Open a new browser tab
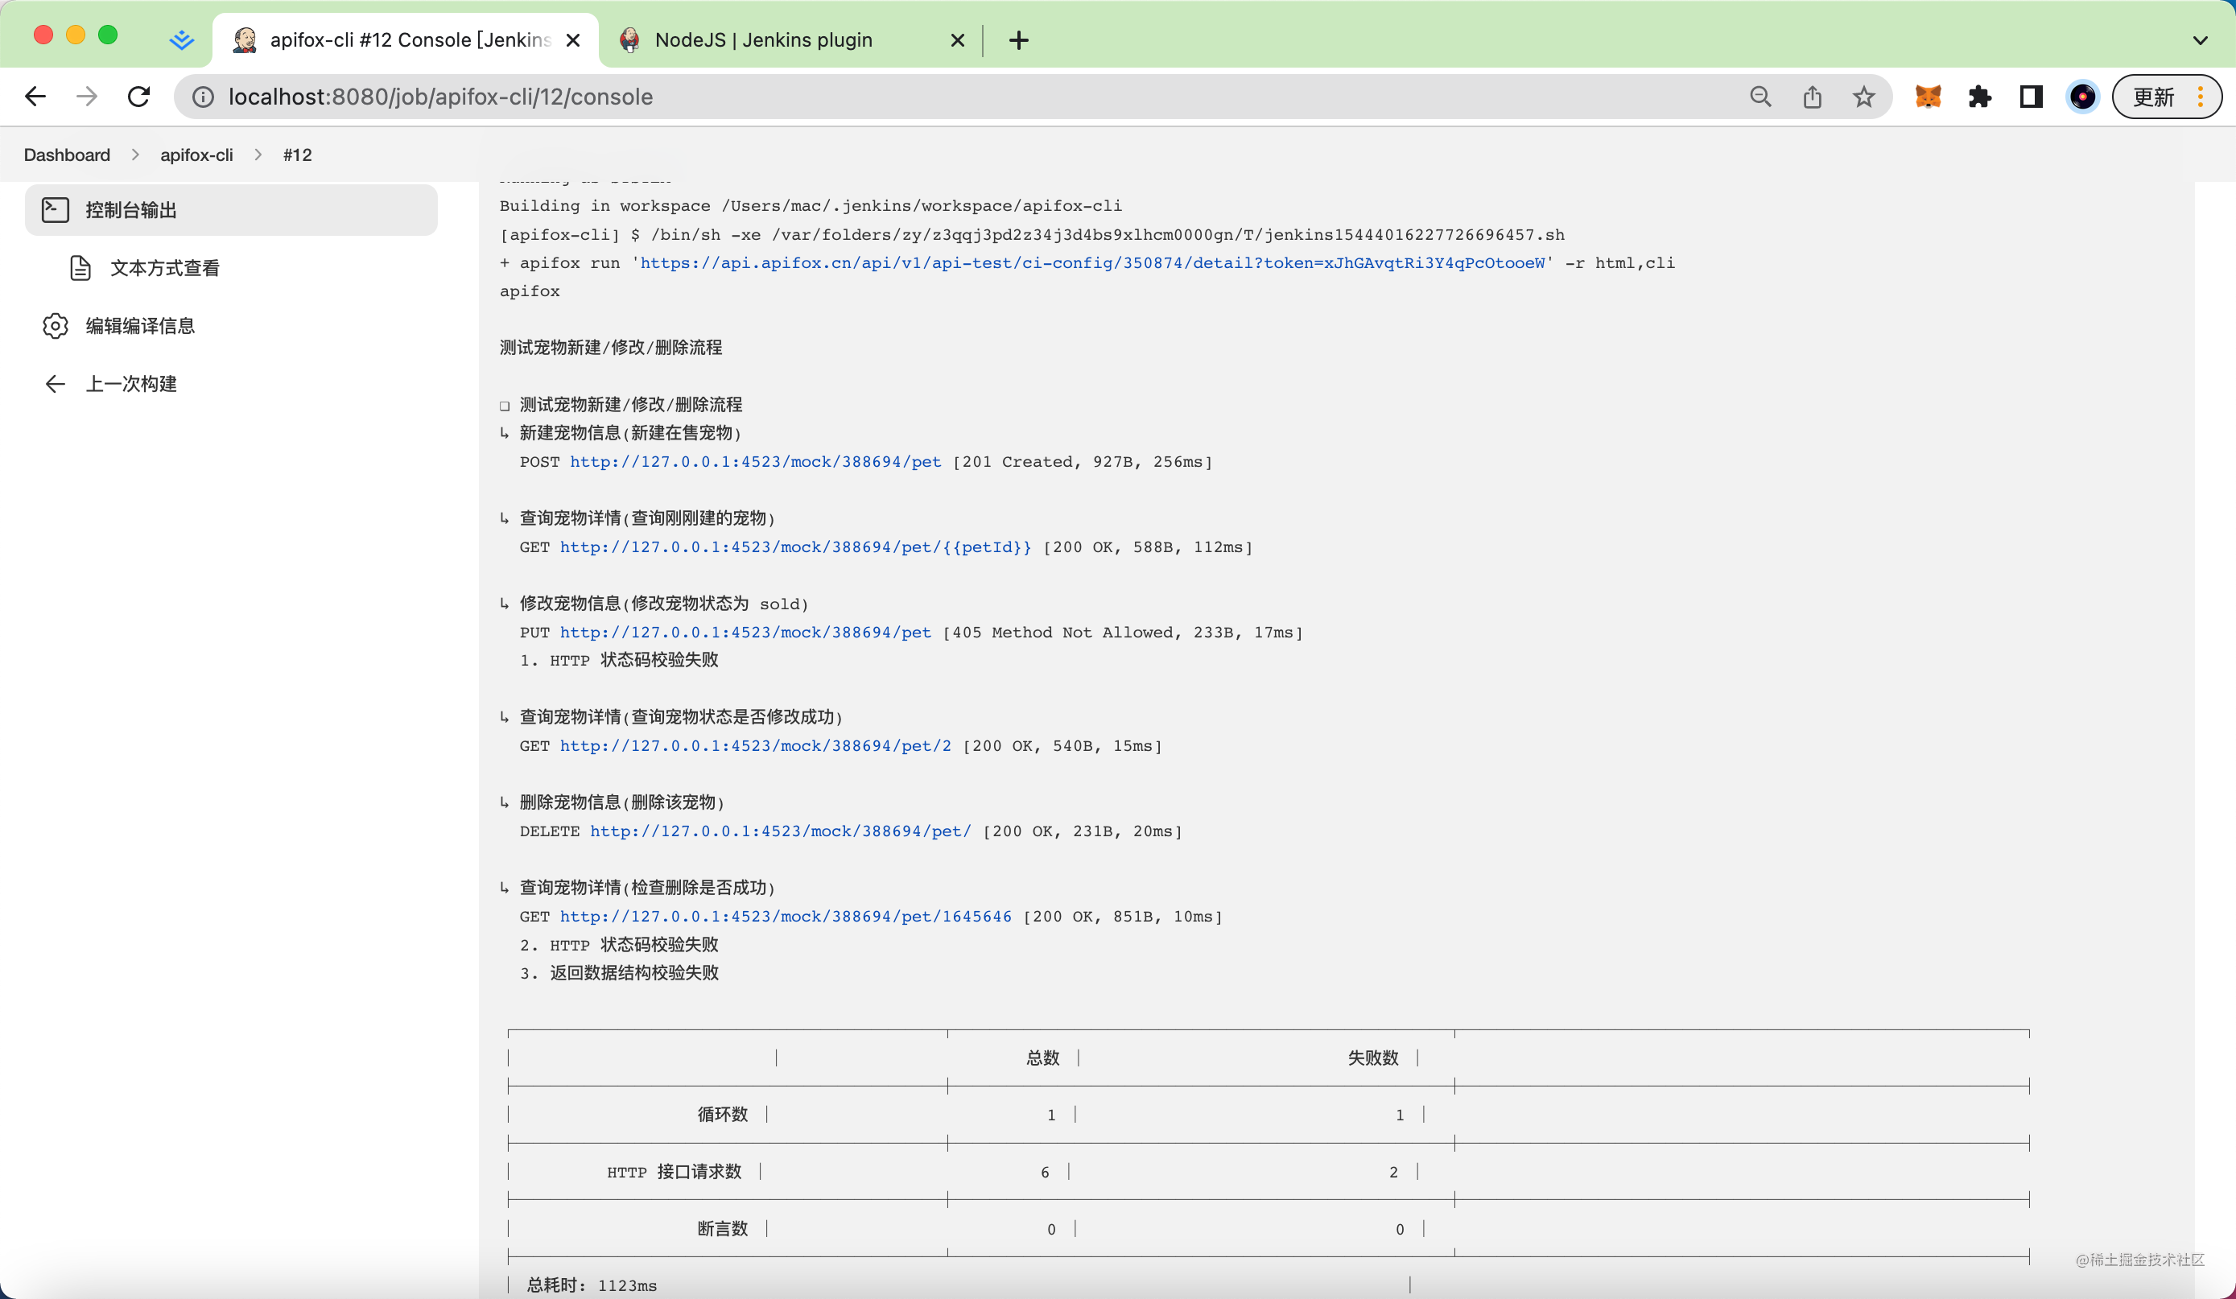 (1019, 40)
